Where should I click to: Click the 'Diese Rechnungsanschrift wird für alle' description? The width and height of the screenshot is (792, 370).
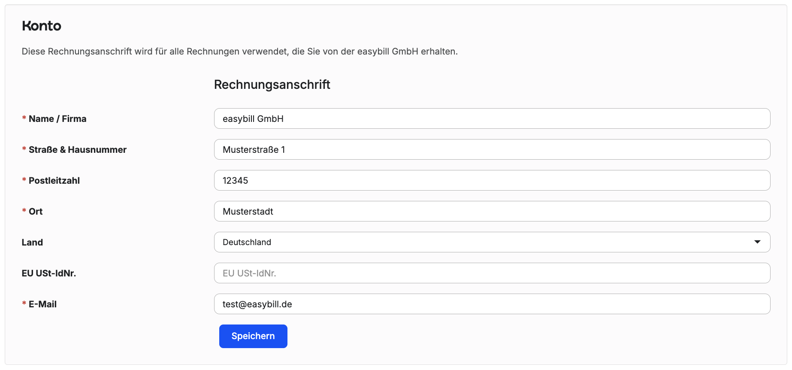(x=240, y=52)
